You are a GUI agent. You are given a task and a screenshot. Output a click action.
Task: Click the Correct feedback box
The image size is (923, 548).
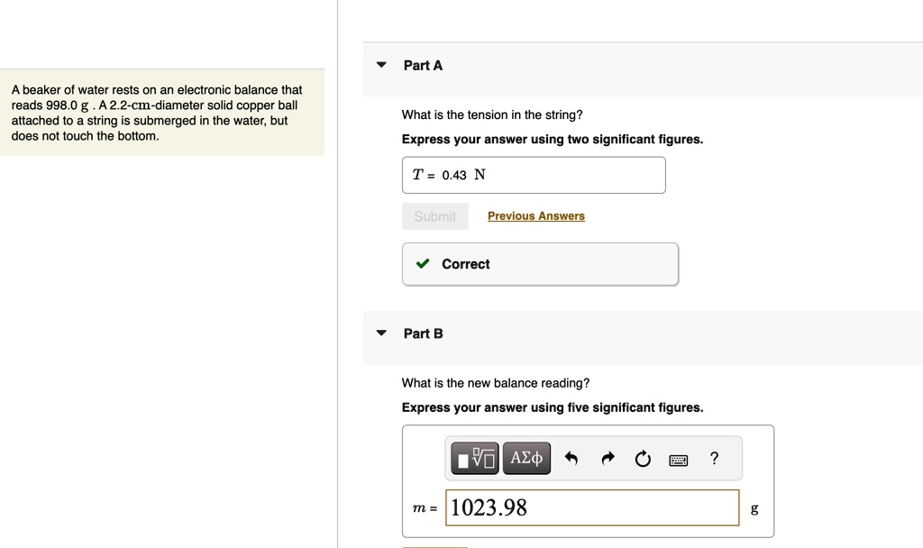(540, 264)
